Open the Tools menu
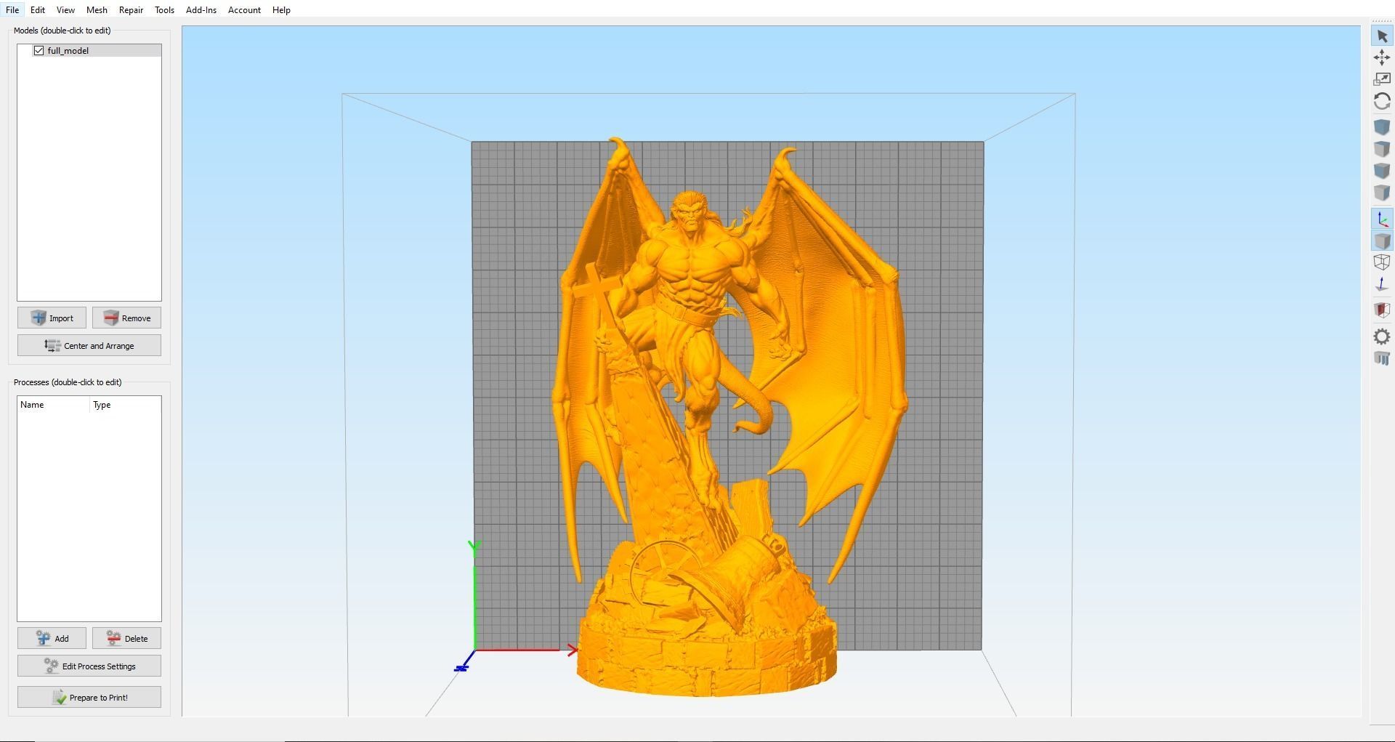Image resolution: width=1395 pixels, height=742 pixels. 164,9
